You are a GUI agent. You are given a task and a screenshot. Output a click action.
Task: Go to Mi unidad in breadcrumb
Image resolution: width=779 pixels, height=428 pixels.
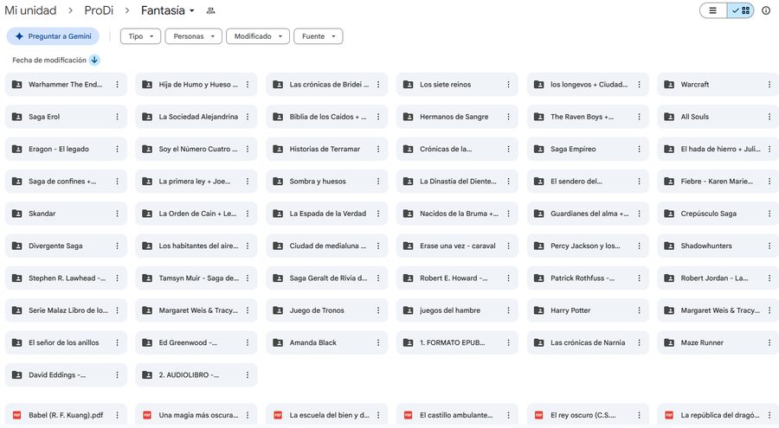click(x=30, y=10)
